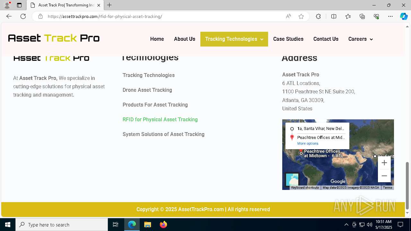This screenshot has height=231, width=411.
Task: Open Microsoft Edge from taskbar
Action: point(132,225)
